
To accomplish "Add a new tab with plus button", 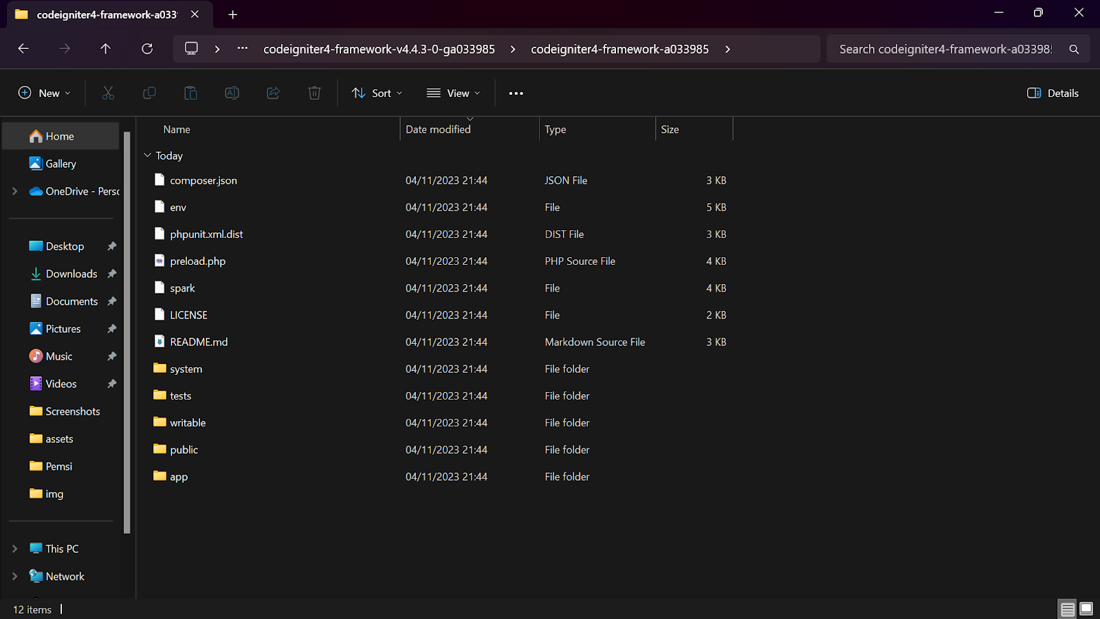I will pyautogui.click(x=233, y=14).
